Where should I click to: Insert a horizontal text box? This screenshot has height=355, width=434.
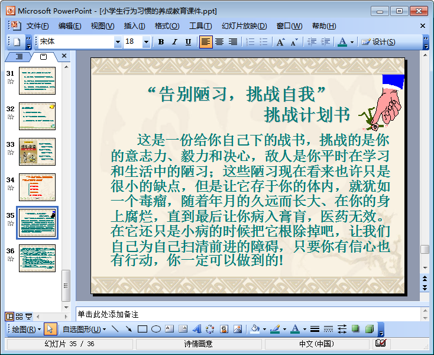[169, 329]
